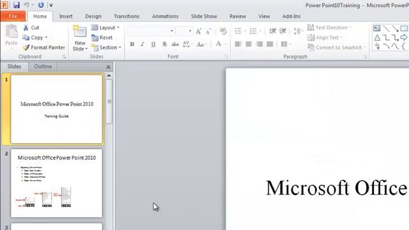Click the Font Color icon
This screenshot has width=409, height=230.
(219, 44)
